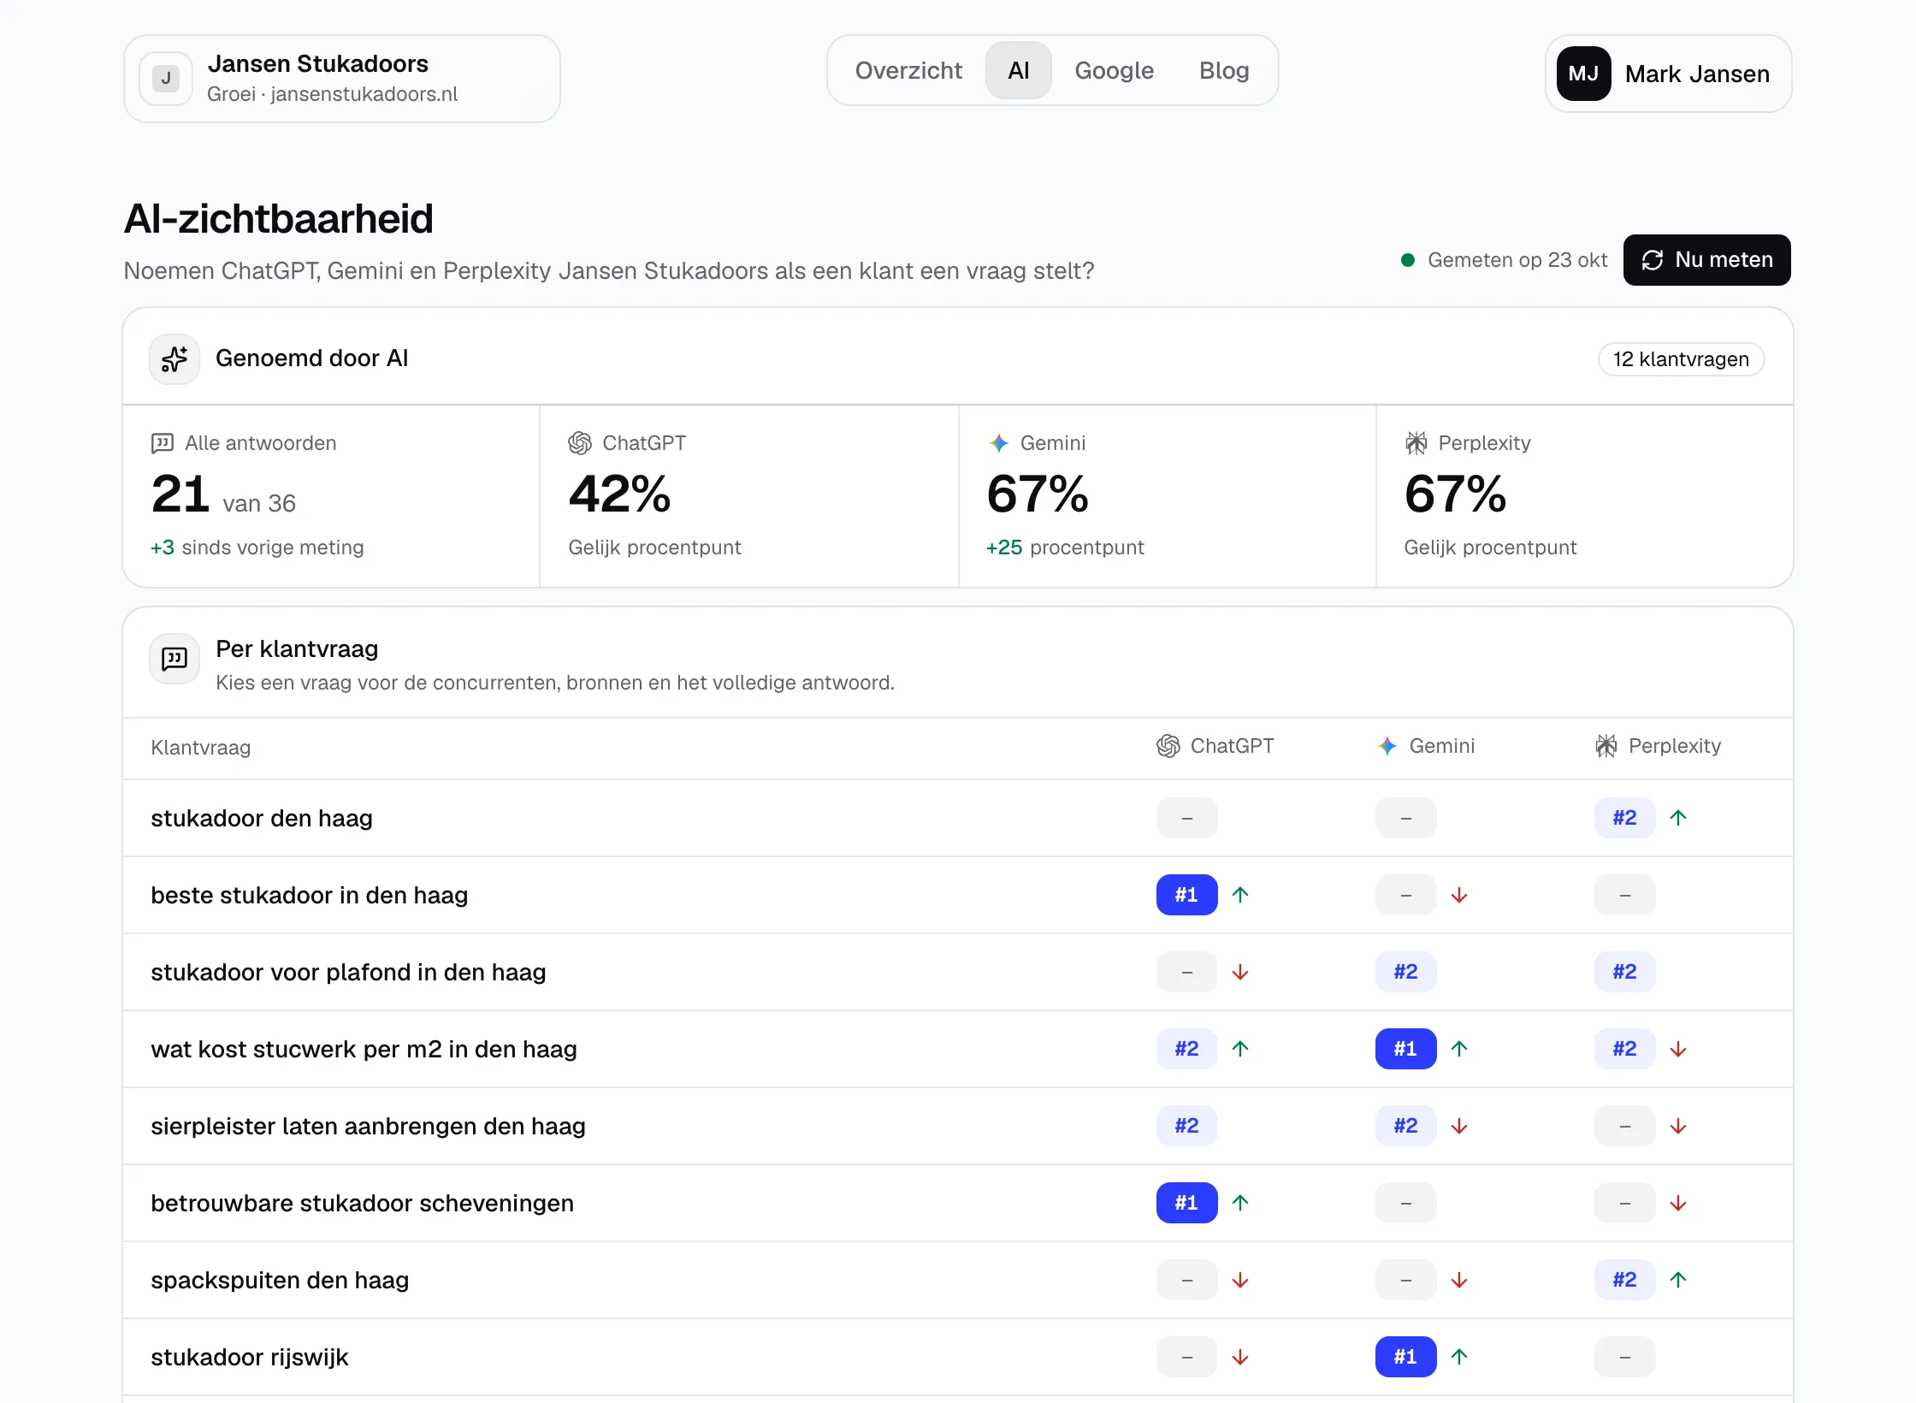
Task: Open the wat kost stucwerk per m2 row
Action: [958, 1049]
